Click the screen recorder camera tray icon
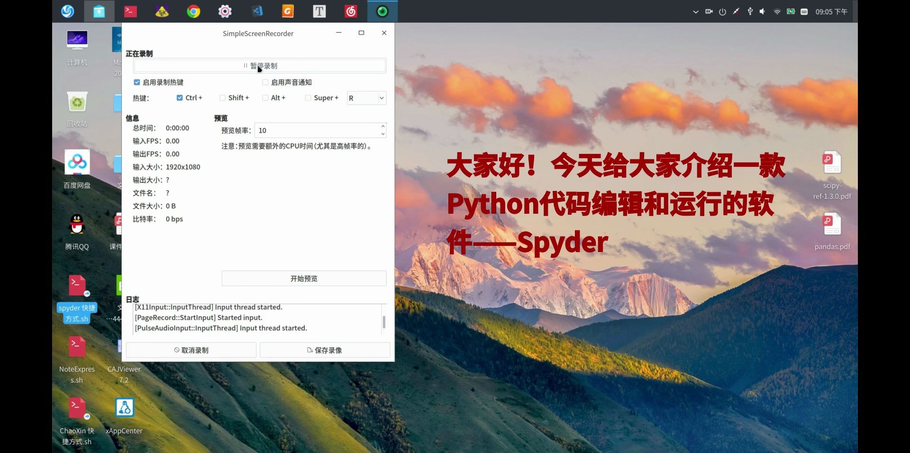 (x=709, y=11)
